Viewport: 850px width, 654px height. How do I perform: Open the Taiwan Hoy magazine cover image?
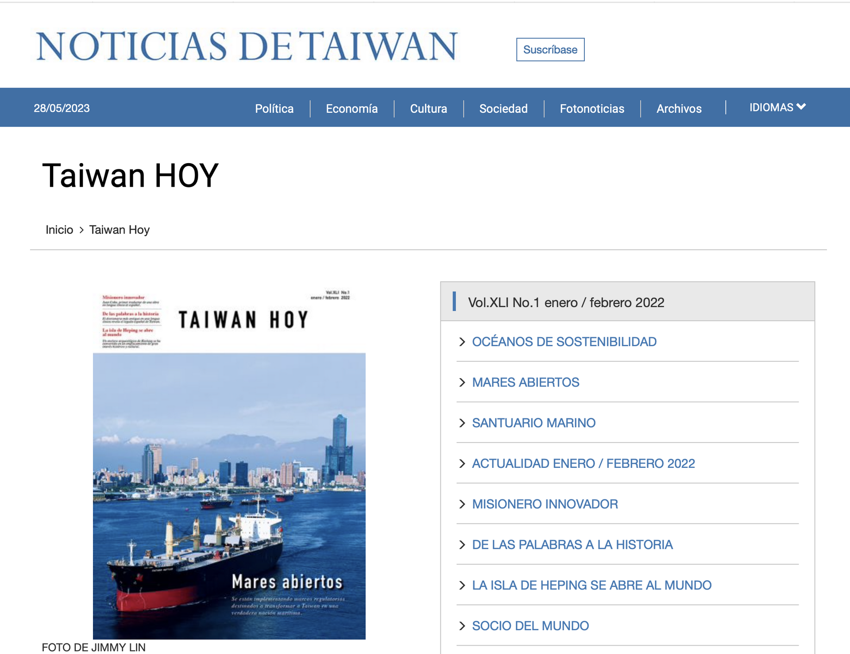click(229, 464)
